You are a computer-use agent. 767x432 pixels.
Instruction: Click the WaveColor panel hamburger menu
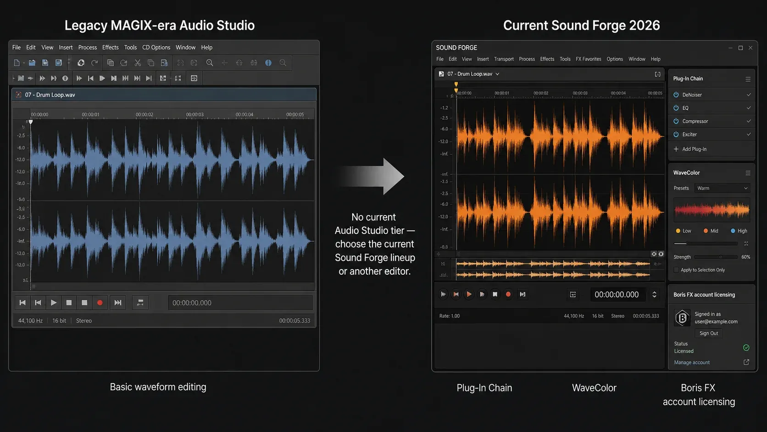(748, 173)
